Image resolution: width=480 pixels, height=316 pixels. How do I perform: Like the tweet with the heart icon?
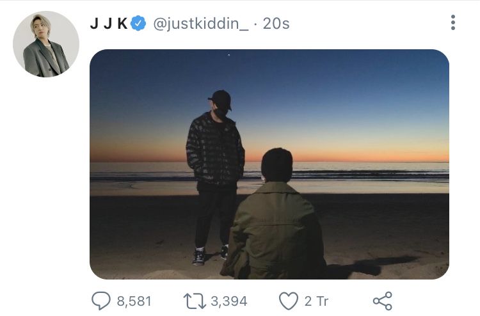289,301
